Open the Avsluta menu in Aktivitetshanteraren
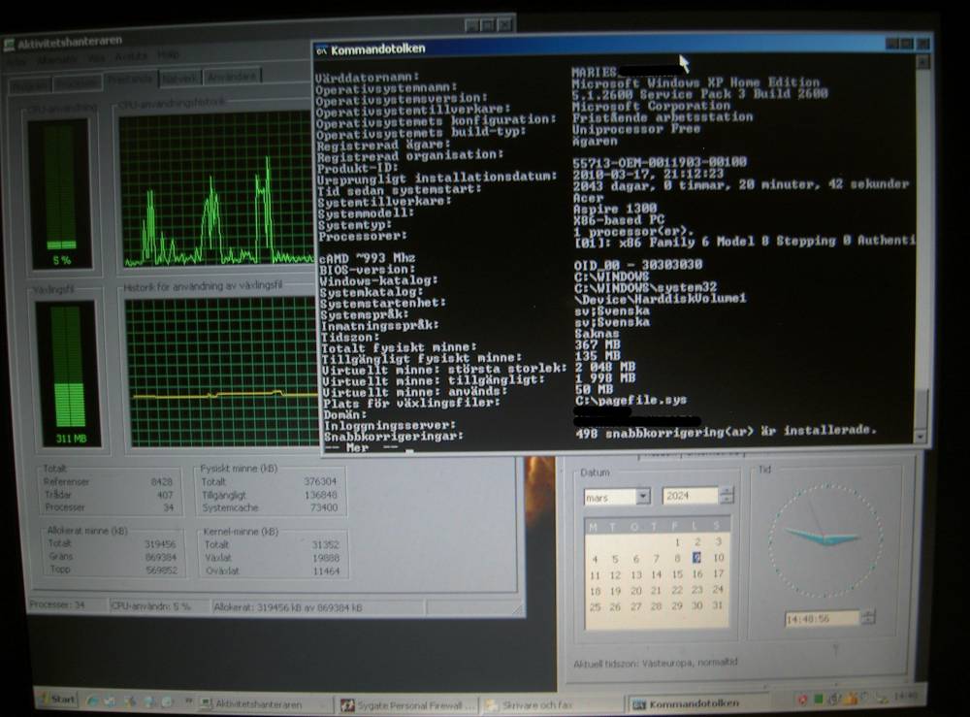 131,56
